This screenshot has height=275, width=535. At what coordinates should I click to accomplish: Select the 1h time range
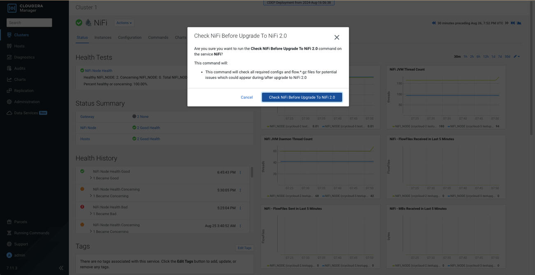coord(465,57)
